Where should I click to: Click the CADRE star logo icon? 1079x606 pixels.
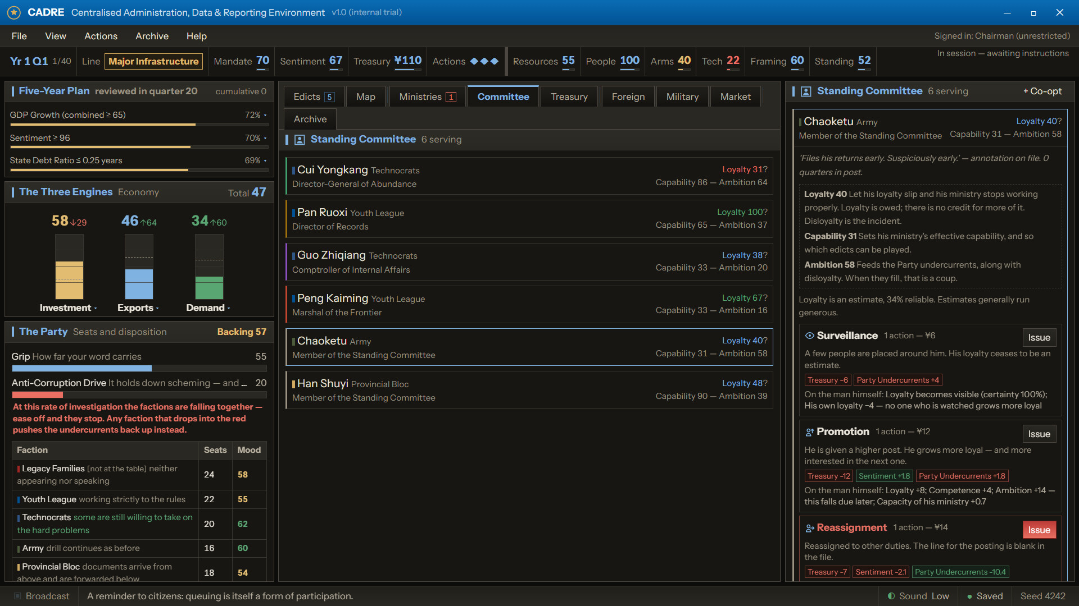point(14,12)
